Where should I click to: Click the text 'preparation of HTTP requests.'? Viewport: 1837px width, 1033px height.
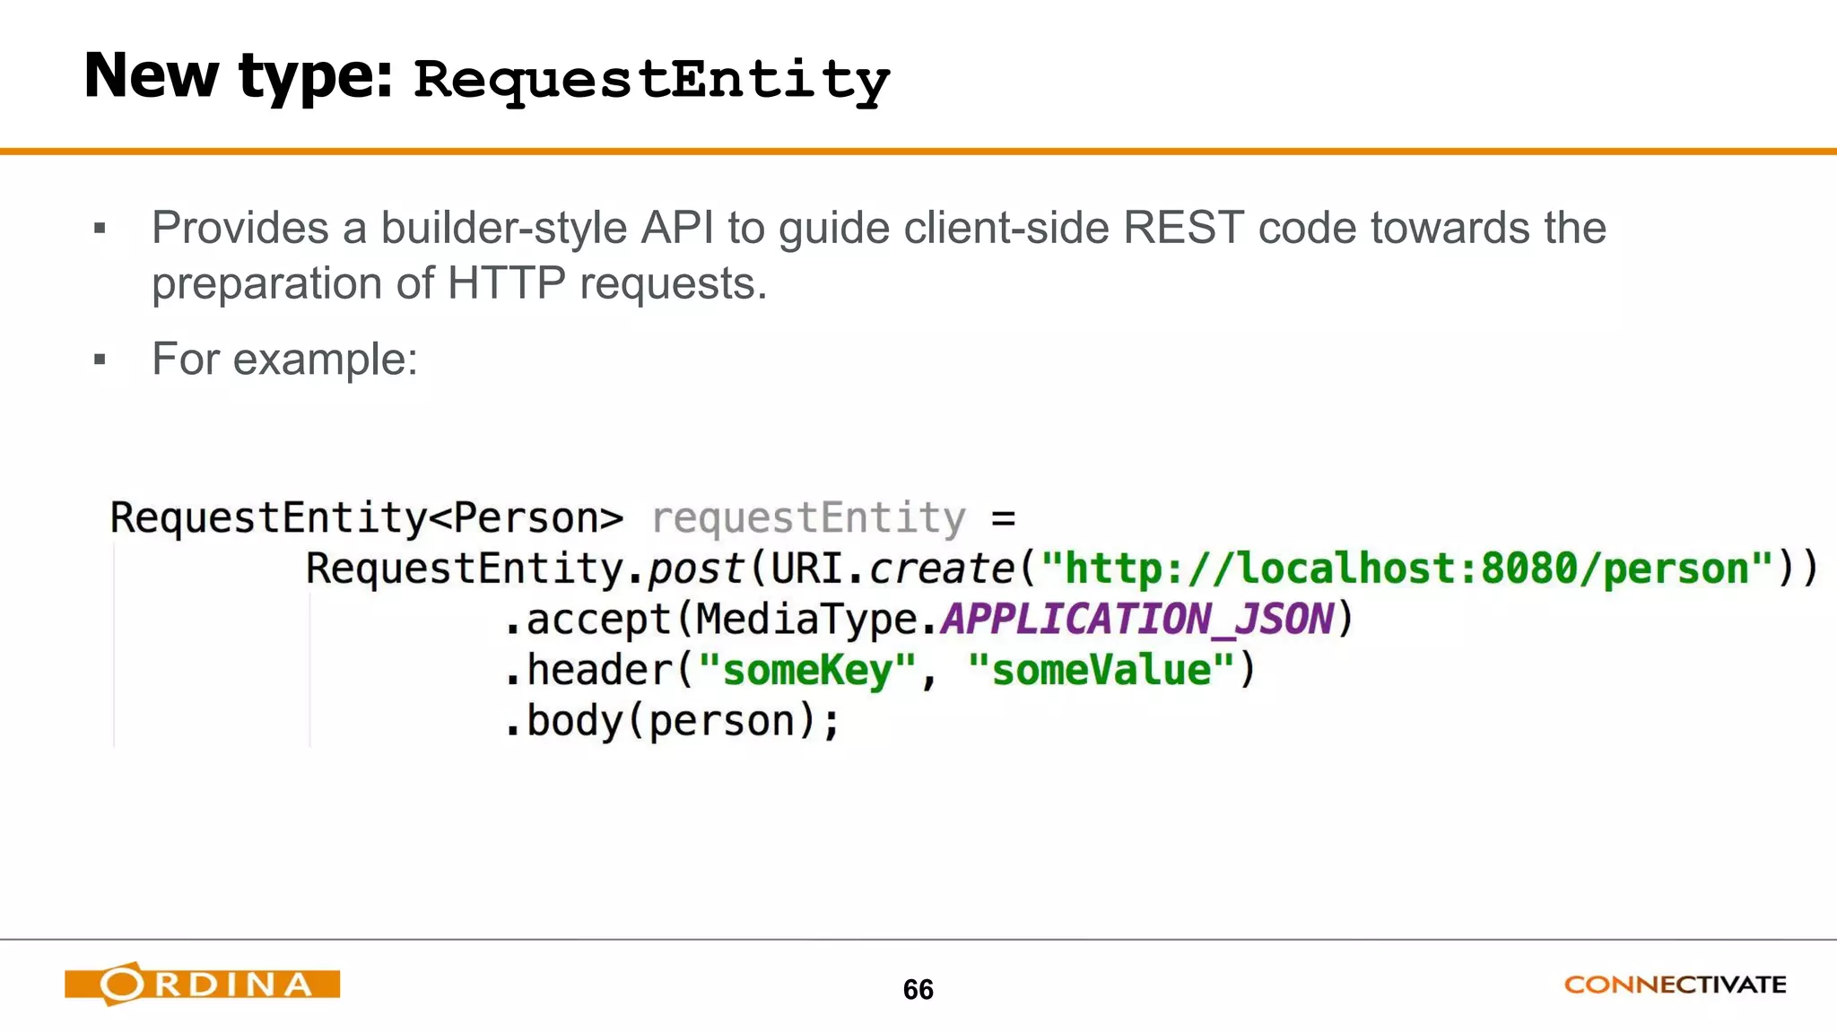(459, 283)
